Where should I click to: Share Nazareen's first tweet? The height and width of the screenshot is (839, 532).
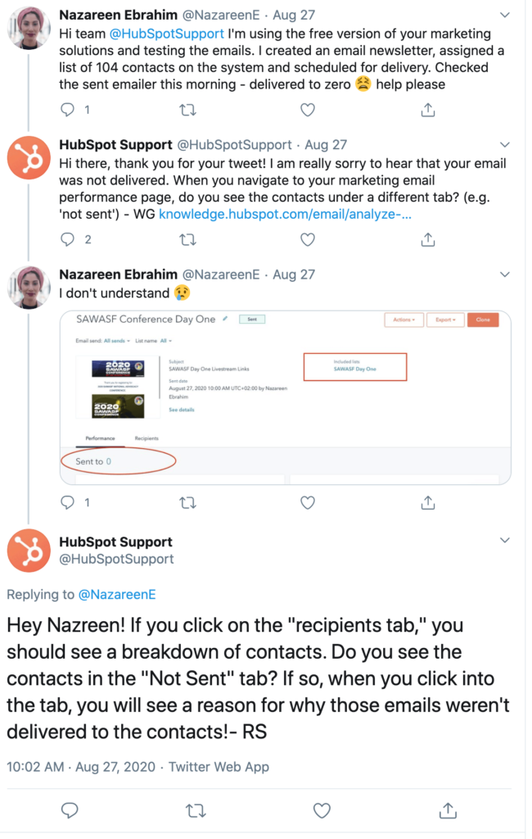[427, 109]
